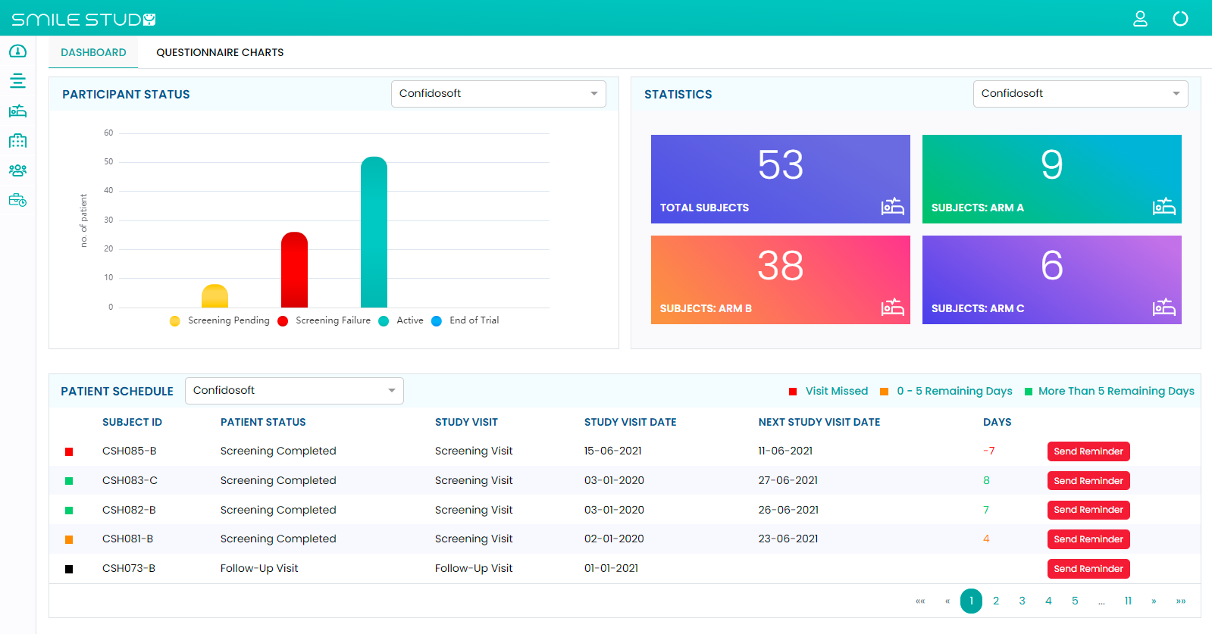Open the dashboard gauge icon in sidebar
The image size is (1212, 634).
[17, 52]
